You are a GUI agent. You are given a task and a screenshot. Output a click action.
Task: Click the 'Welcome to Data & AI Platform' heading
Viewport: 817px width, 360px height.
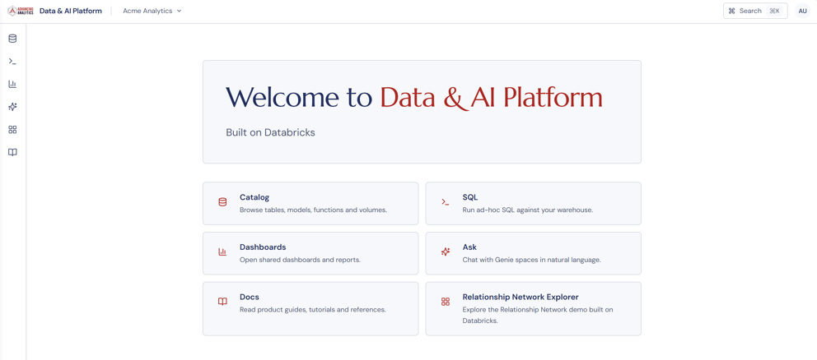coord(414,97)
